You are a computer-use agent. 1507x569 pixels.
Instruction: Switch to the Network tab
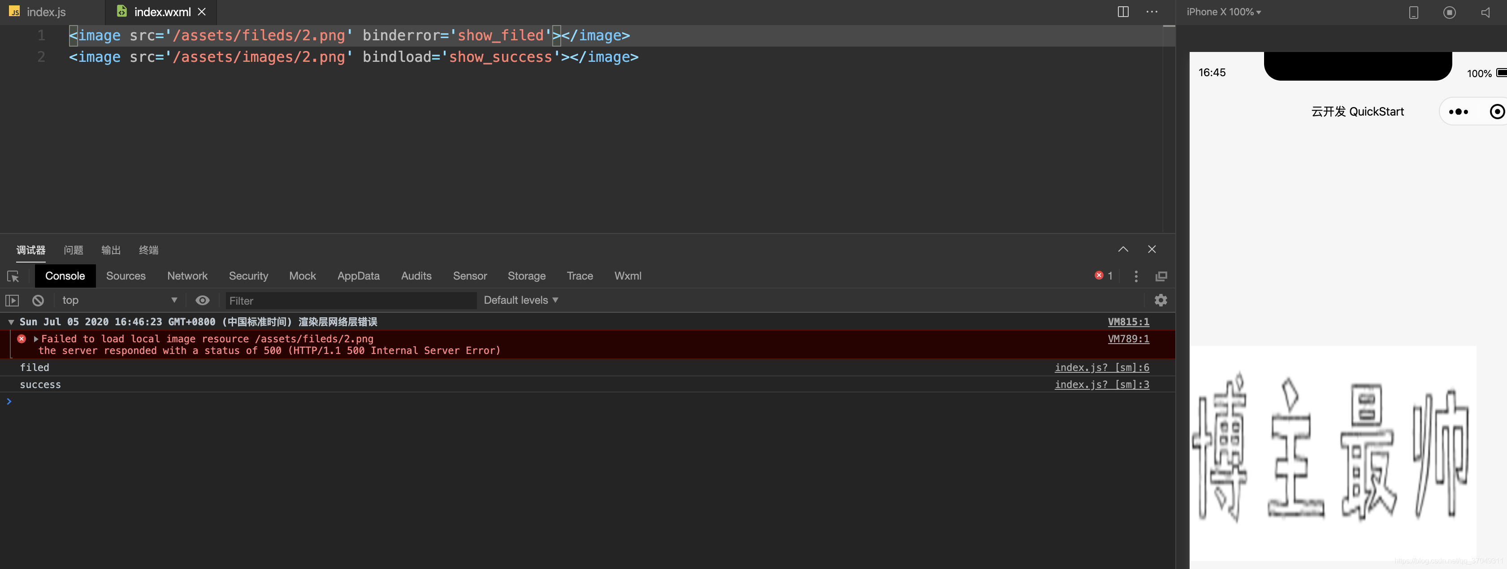point(187,276)
